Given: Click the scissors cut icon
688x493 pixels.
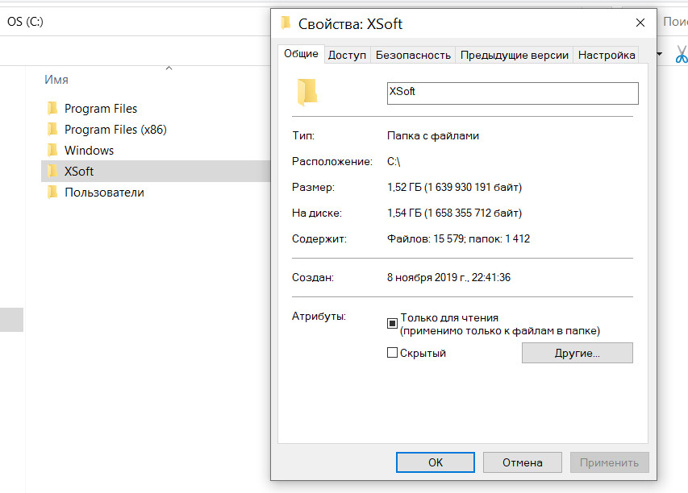Looking at the screenshot, I should click(x=681, y=55).
